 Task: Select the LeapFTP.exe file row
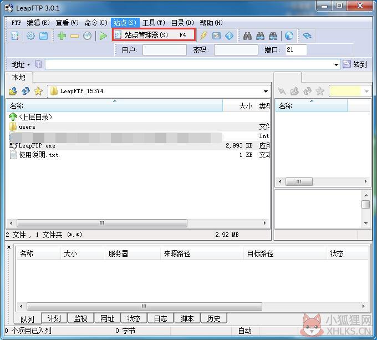click(139, 145)
